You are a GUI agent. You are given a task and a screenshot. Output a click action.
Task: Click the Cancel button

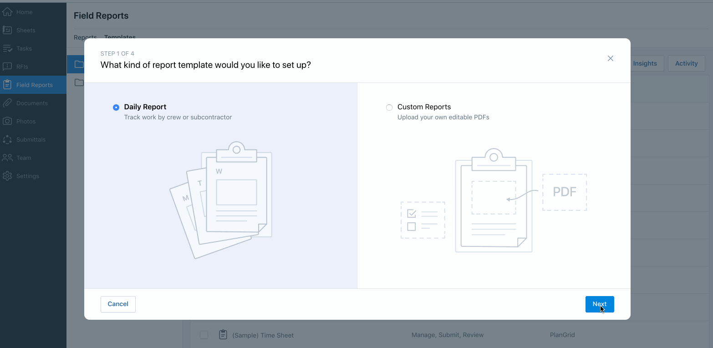point(118,304)
